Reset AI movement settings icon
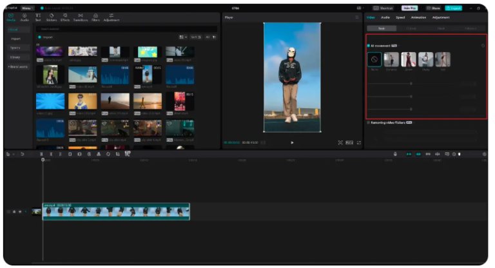Viewport: 495px width, 268px height. click(x=483, y=46)
